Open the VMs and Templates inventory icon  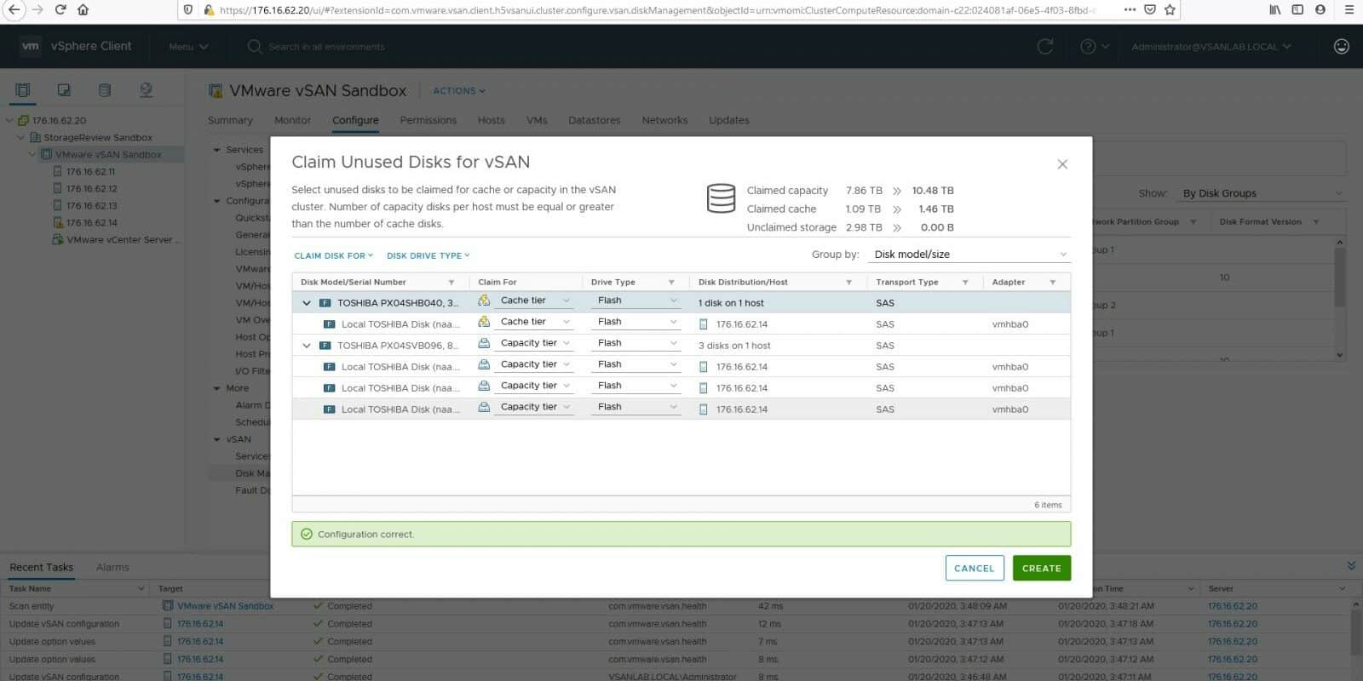click(x=64, y=90)
